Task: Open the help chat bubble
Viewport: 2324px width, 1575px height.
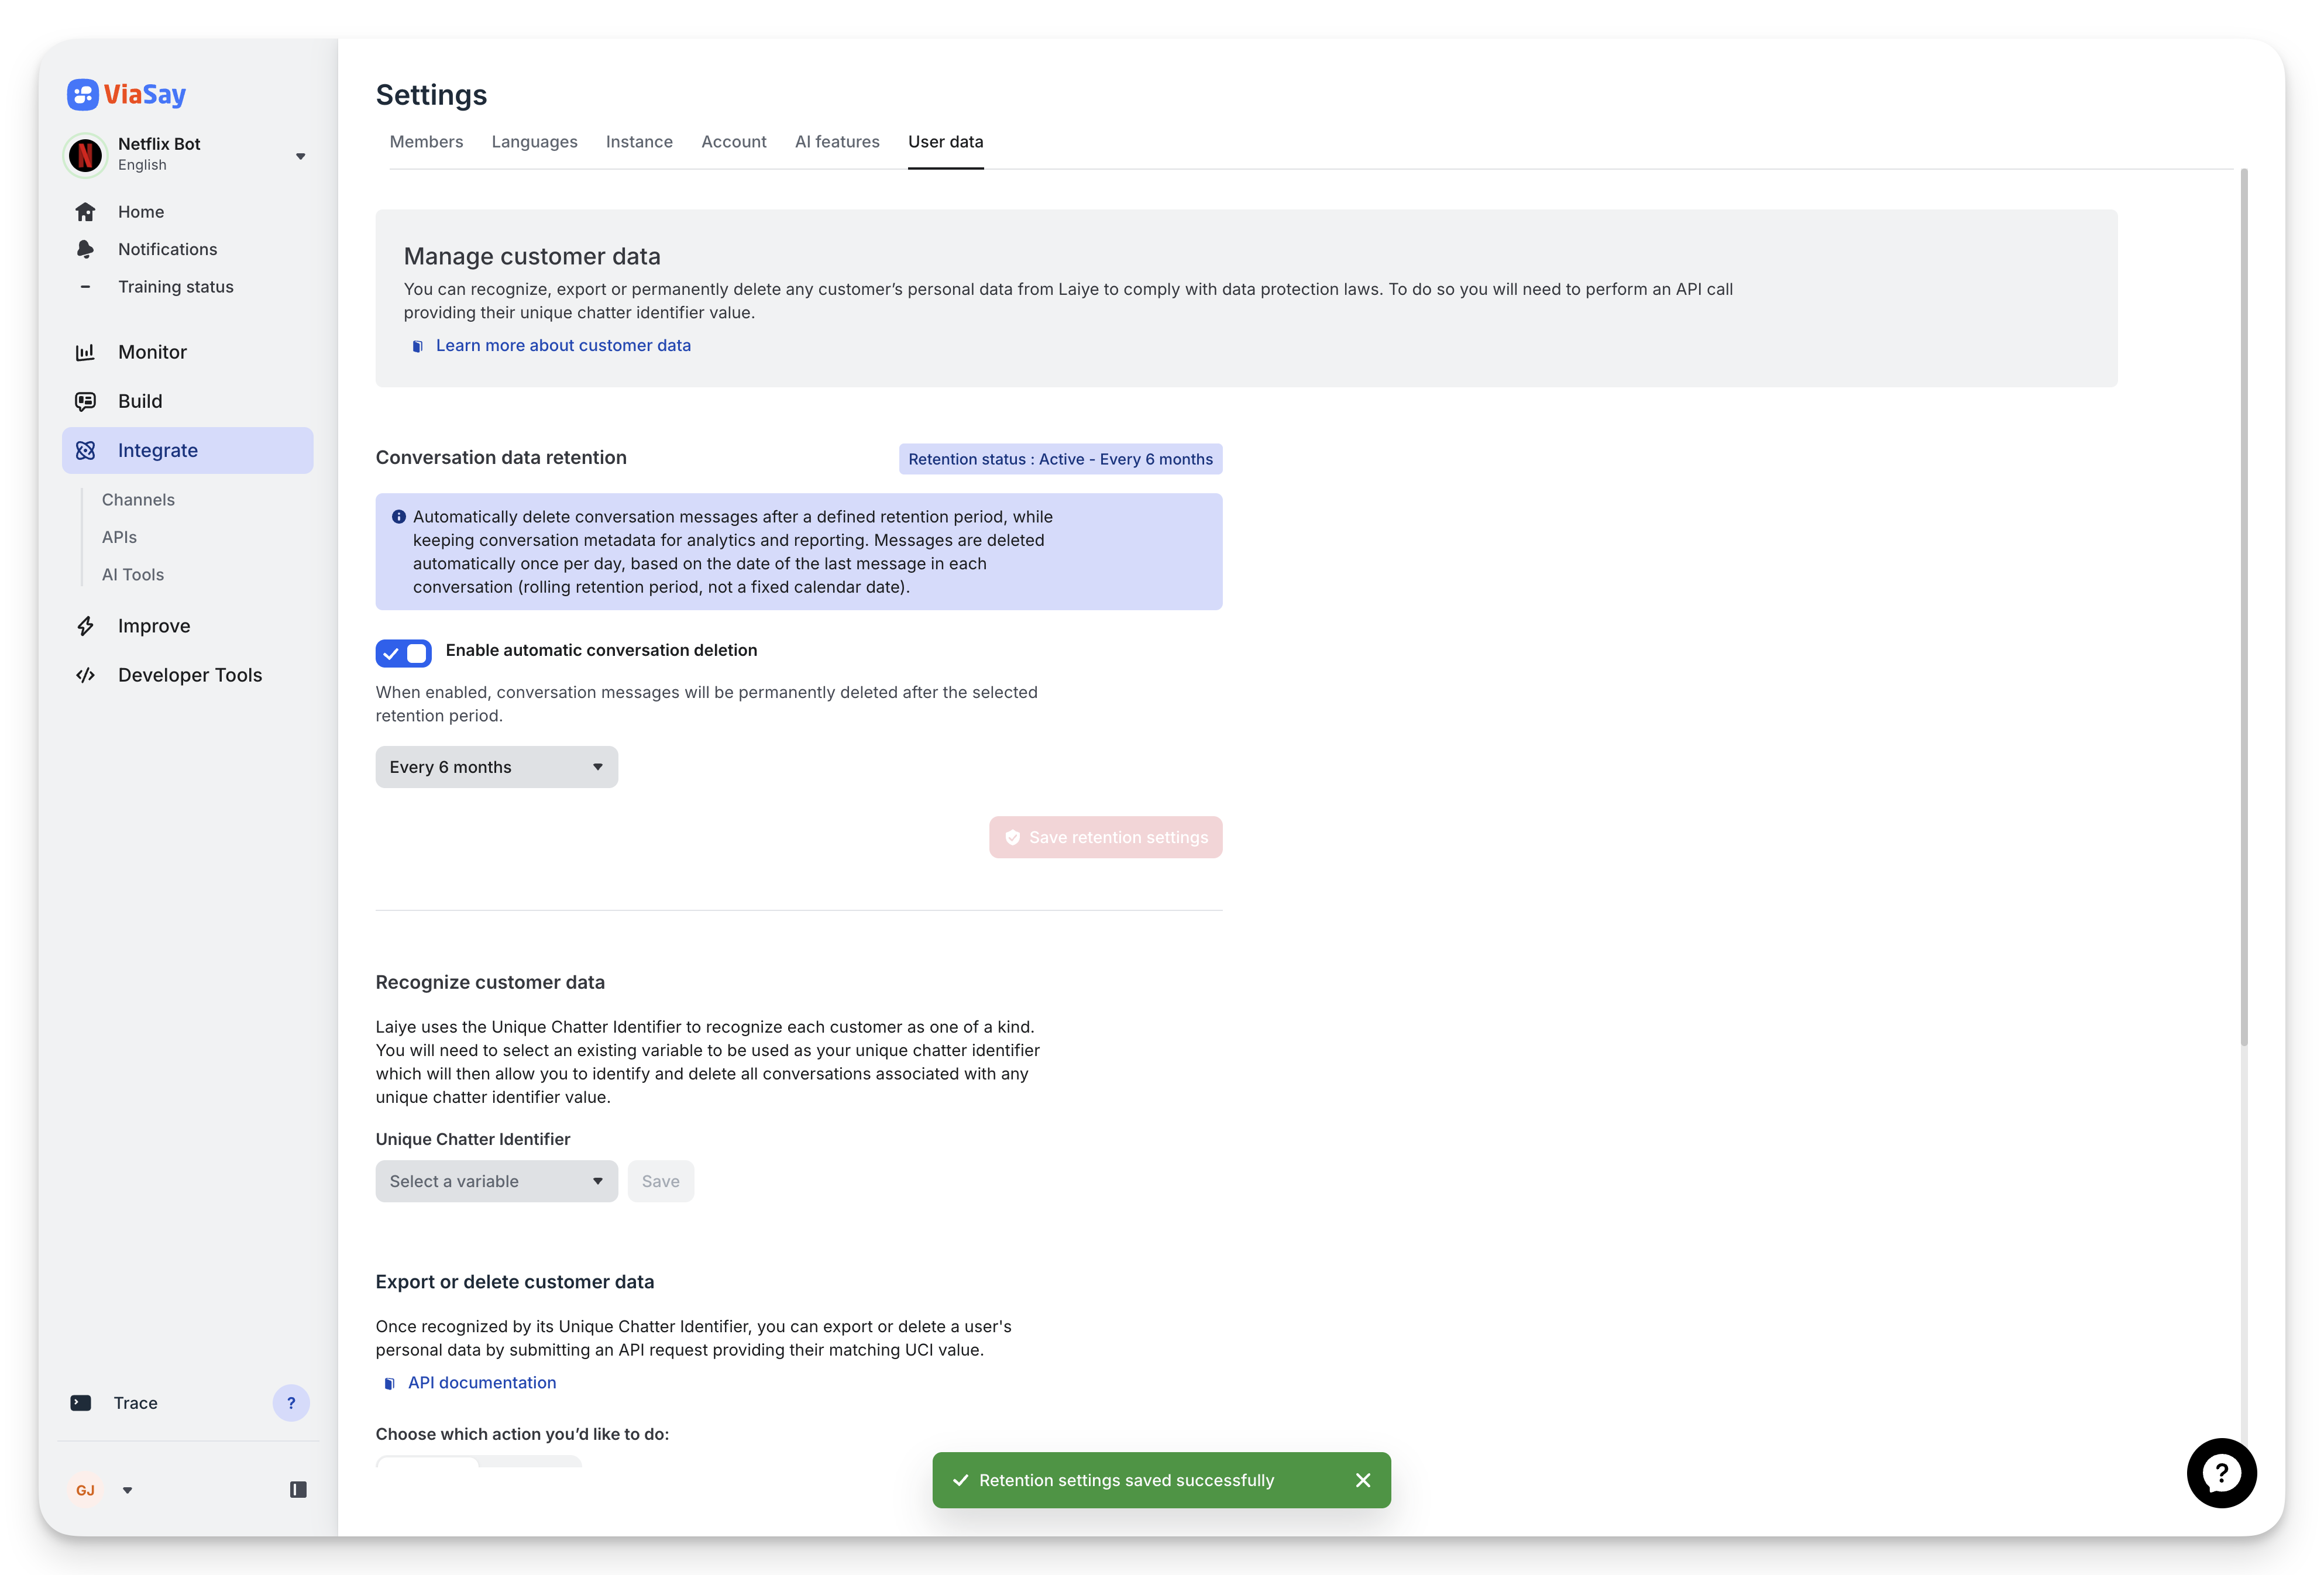Action: click(2221, 1473)
